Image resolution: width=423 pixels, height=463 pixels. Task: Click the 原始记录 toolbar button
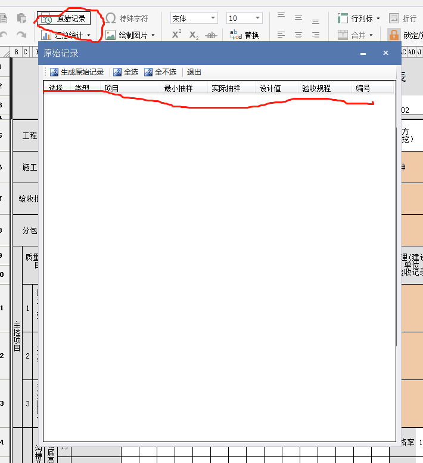click(64, 19)
